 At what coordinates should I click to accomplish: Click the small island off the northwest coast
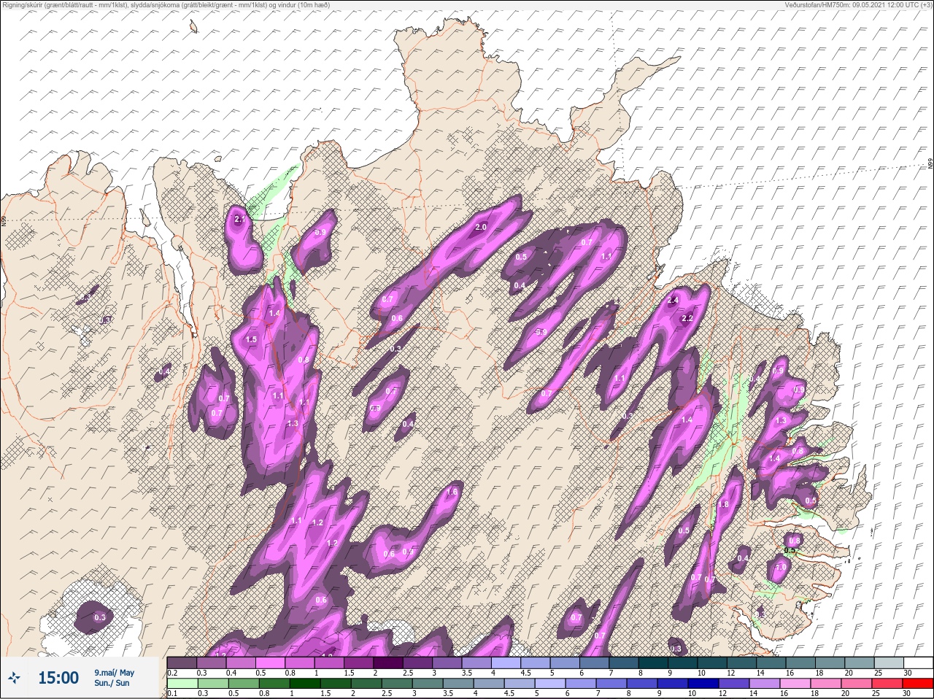pos(193,27)
